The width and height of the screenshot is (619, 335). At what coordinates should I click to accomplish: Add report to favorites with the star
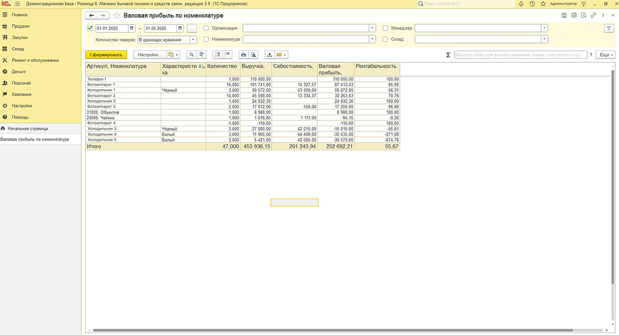[x=117, y=15]
